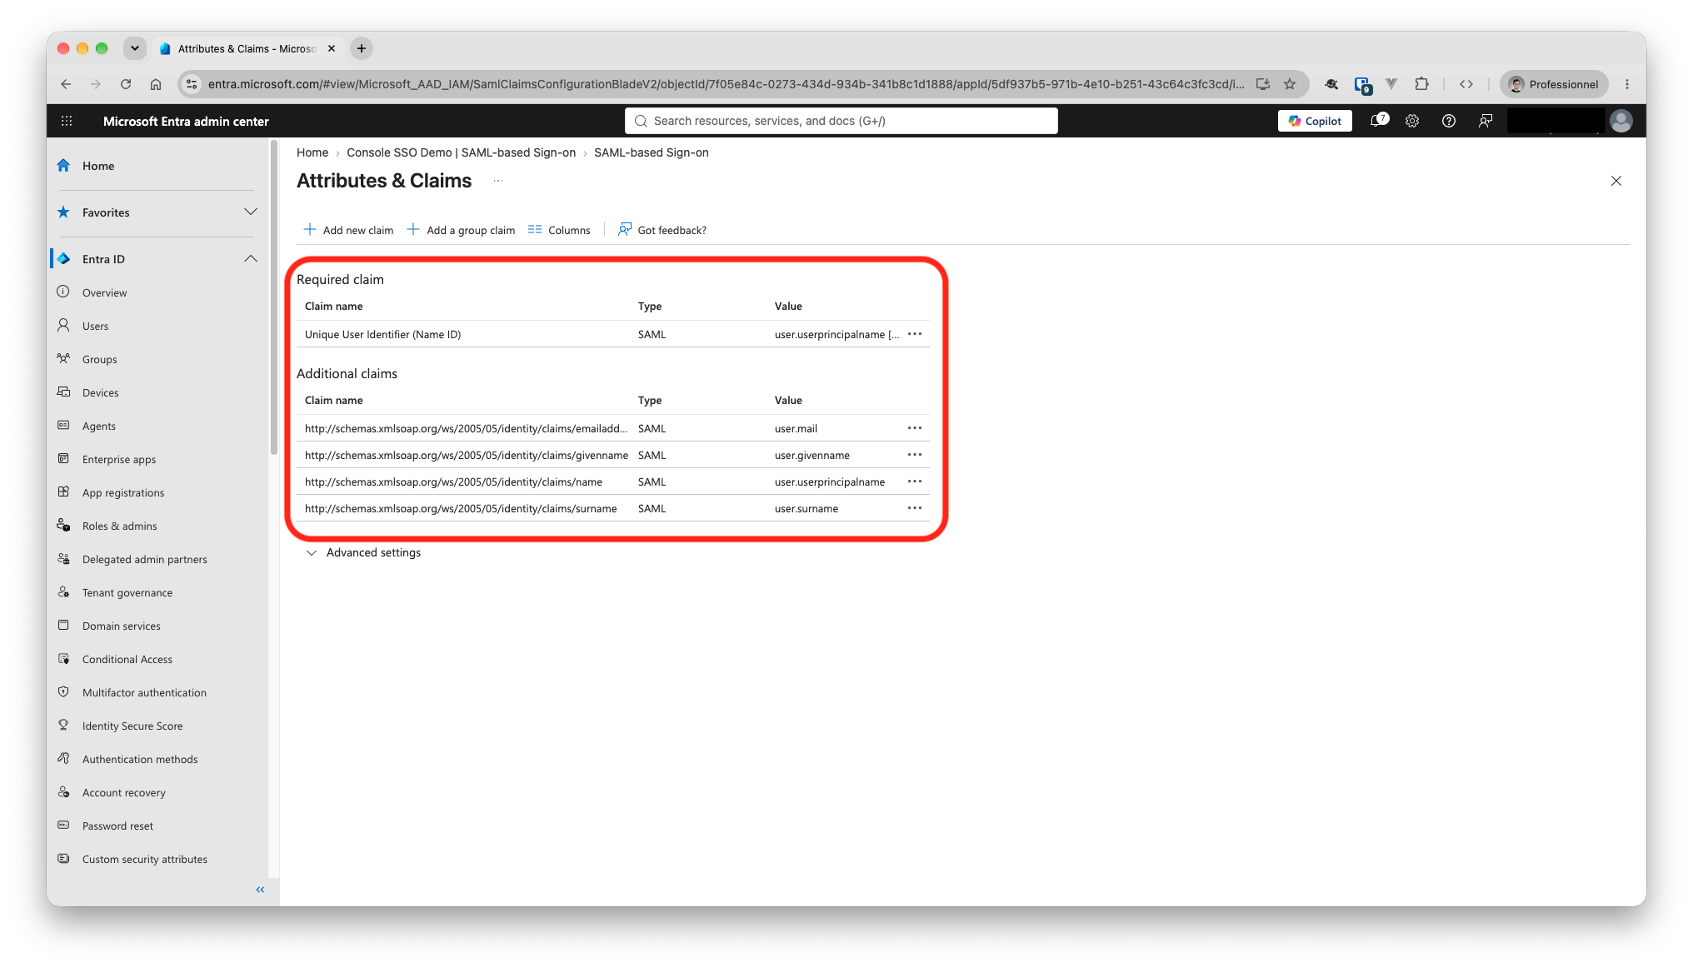Open ellipsis menu for claims/name row
Screen dimensions: 1693x968
click(x=915, y=482)
